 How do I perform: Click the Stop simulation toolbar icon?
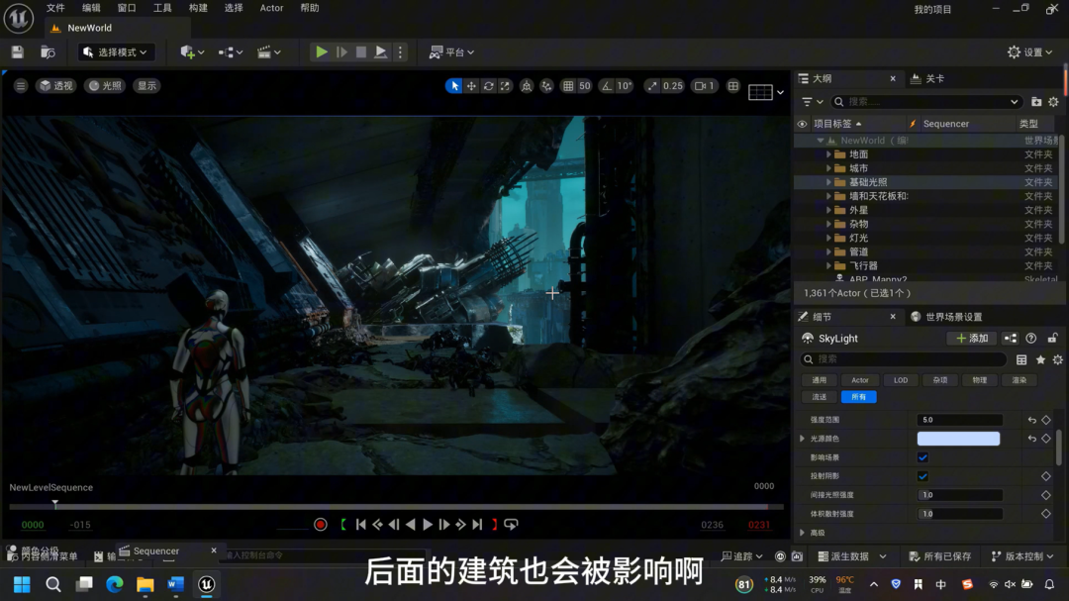(361, 52)
